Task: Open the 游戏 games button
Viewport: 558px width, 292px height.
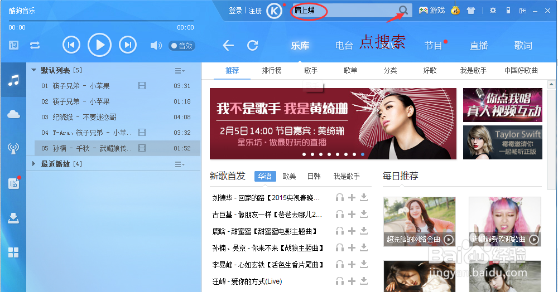Action: pos(432,10)
